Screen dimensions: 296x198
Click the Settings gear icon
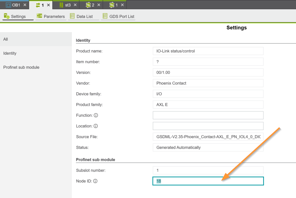(x=6, y=16)
